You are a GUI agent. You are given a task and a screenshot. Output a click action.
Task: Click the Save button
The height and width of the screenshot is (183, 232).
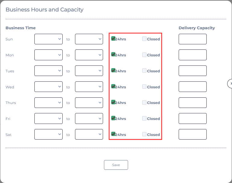click(x=116, y=165)
